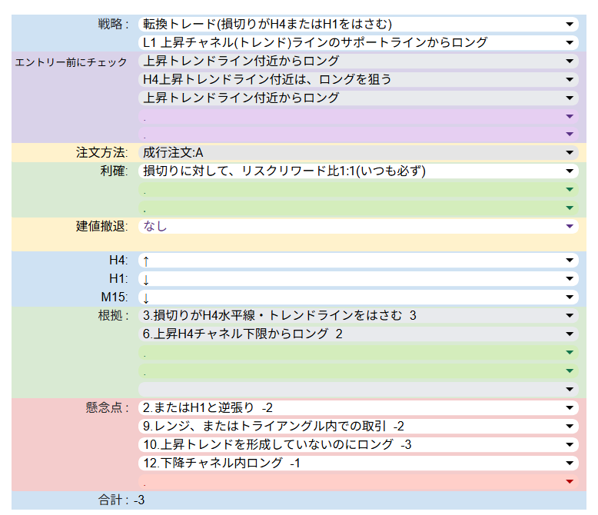Open the 6.上昇H4チャネル下限からロング dropdown
Viewport: 598px width, 515px height.
(x=358, y=334)
